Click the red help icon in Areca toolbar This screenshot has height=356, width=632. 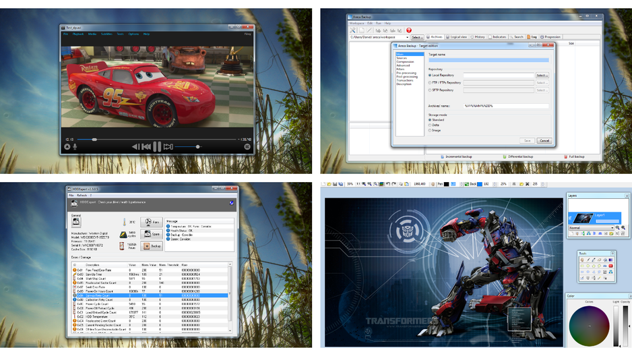(x=409, y=30)
